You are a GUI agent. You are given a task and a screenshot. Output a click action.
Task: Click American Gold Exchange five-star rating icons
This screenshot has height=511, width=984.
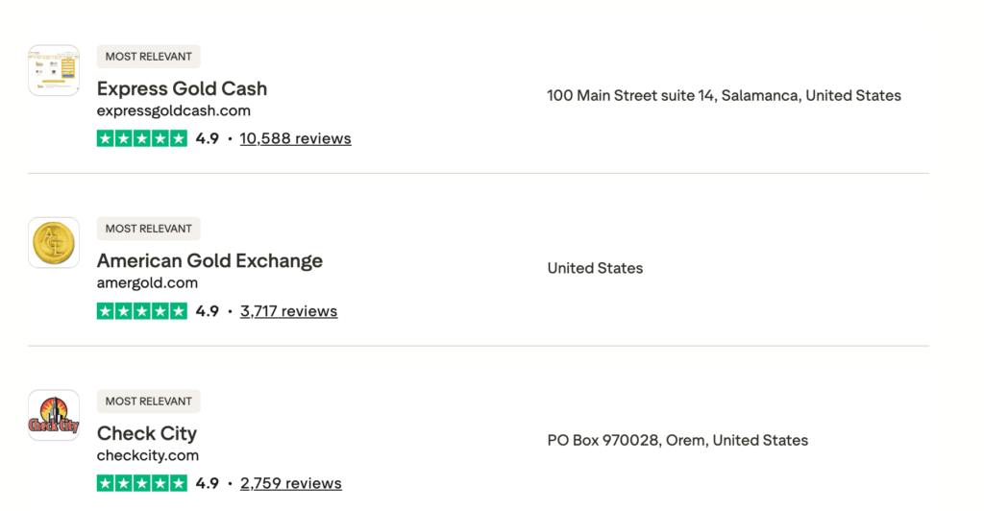coord(142,311)
